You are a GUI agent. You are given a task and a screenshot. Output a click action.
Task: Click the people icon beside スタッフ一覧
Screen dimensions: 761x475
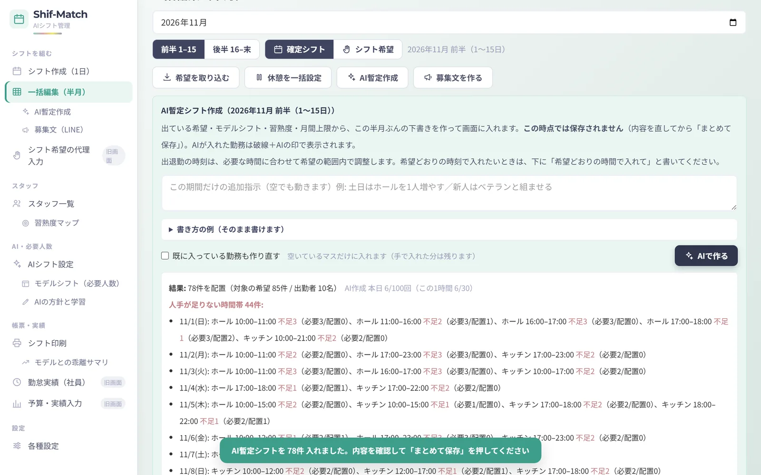[x=17, y=204]
